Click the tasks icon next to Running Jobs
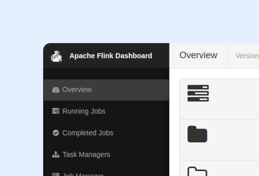 point(56,111)
